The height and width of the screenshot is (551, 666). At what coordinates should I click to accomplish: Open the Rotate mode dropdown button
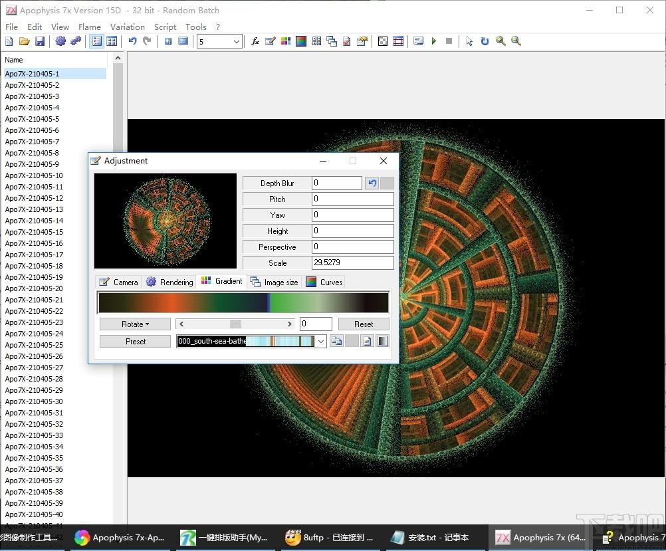point(135,324)
